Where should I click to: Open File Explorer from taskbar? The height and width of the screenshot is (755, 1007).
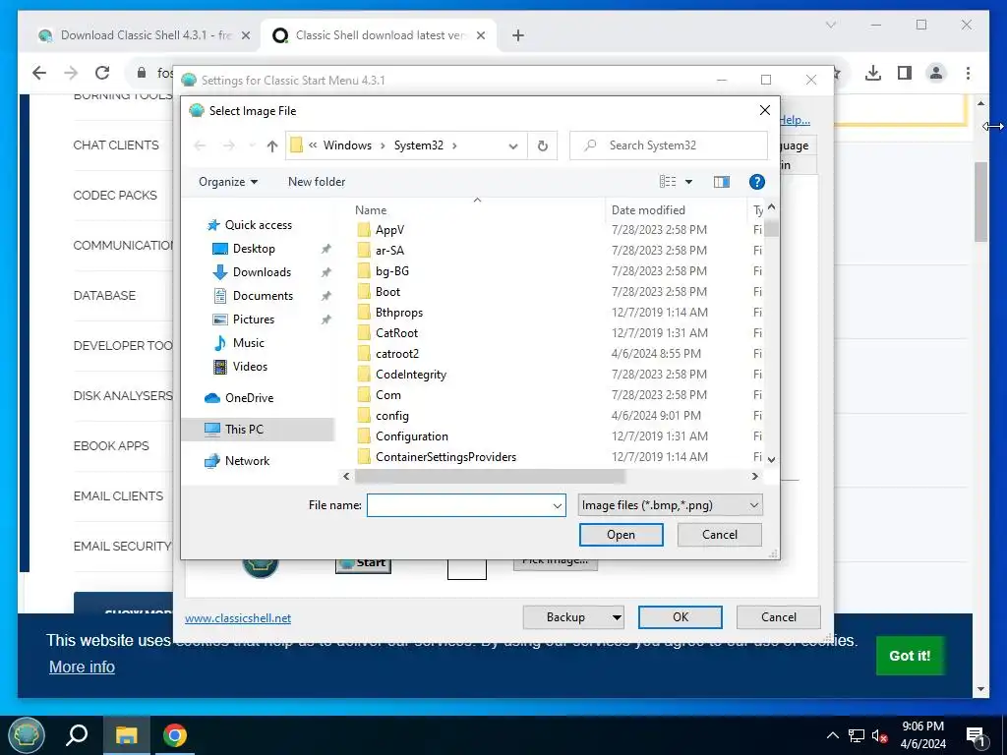(126, 734)
